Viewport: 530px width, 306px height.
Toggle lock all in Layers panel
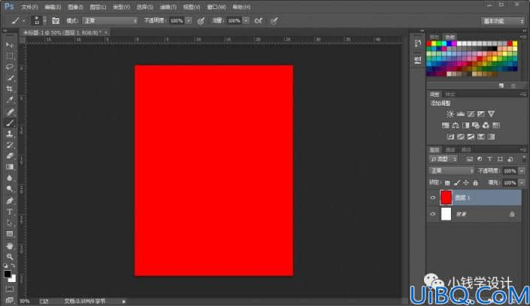pos(475,183)
